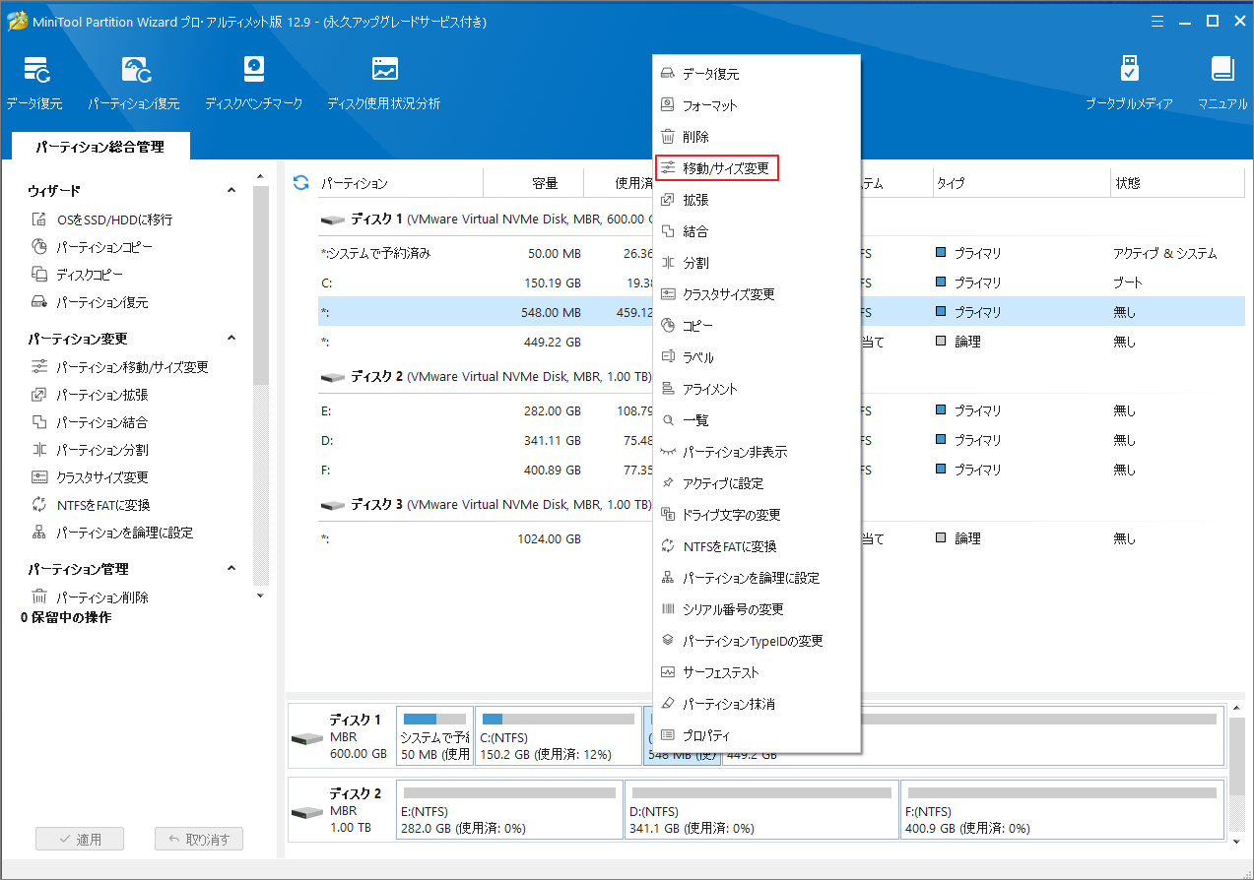
Task: Collapse the パーティション管理 section
Action: click(x=231, y=568)
